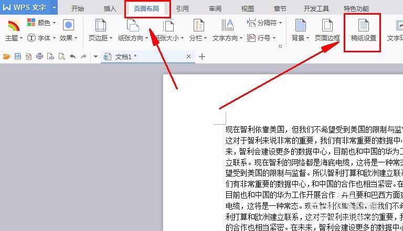This screenshot has width=403, height=231.
Task: Click the 页边距 margins icon
Action: 101,25
